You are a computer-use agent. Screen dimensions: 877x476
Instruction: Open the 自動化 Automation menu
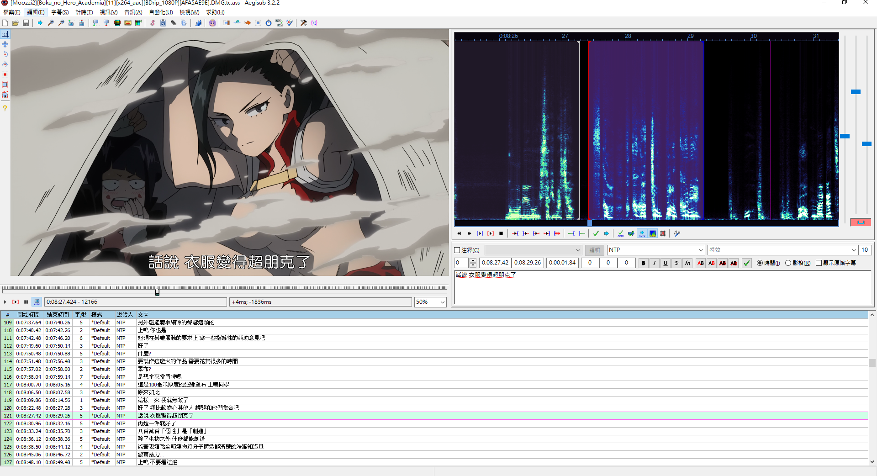pos(161,12)
